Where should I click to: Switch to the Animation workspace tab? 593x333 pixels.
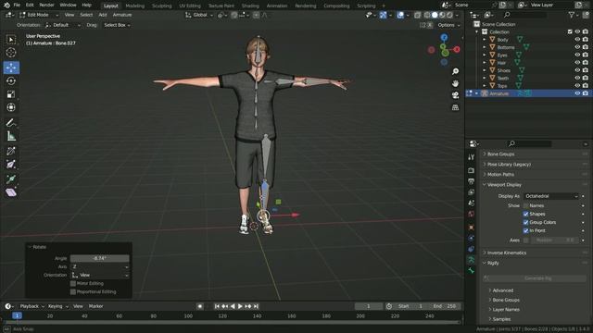tap(277, 6)
